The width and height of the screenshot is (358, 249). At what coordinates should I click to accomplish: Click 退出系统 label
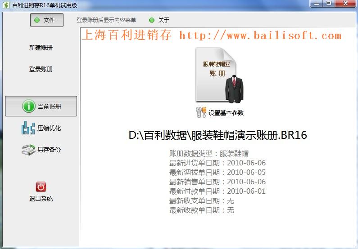tap(41, 199)
